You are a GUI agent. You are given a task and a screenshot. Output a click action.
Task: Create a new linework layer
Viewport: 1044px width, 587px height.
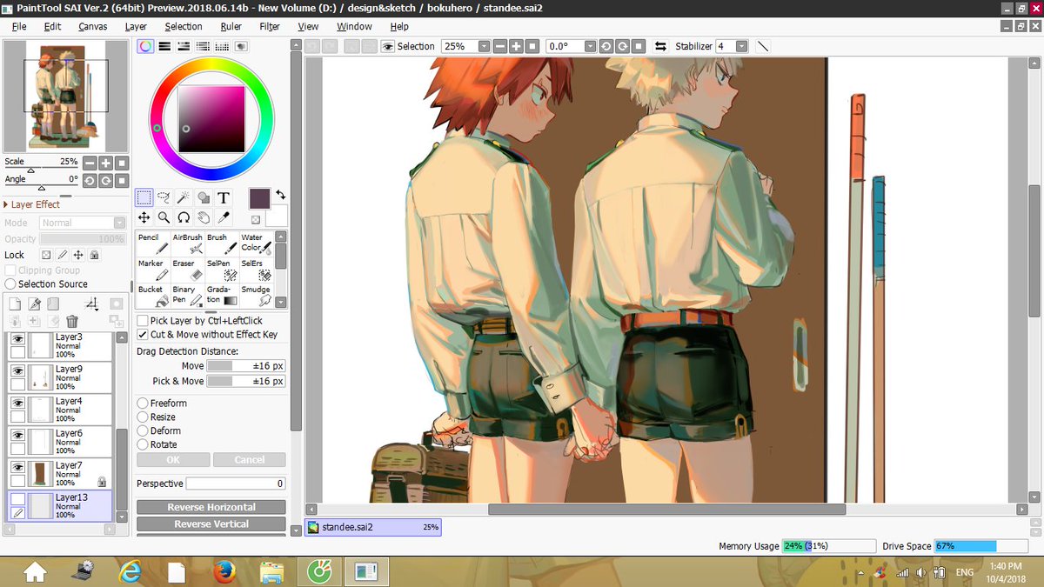coord(35,304)
